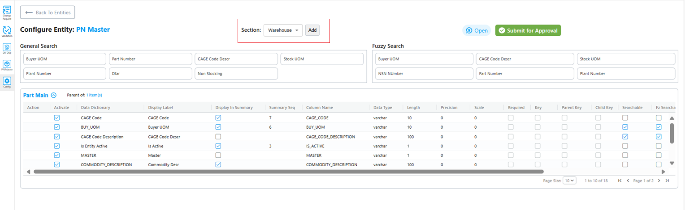Screen dimensions: 685x210
Task: Sort by Length column header
Action: [413, 107]
